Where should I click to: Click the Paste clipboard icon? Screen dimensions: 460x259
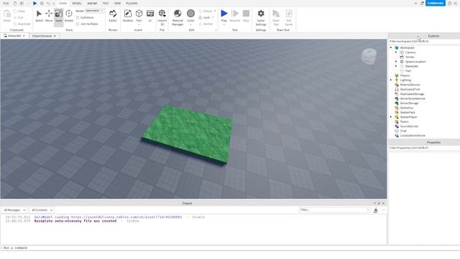point(6,14)
